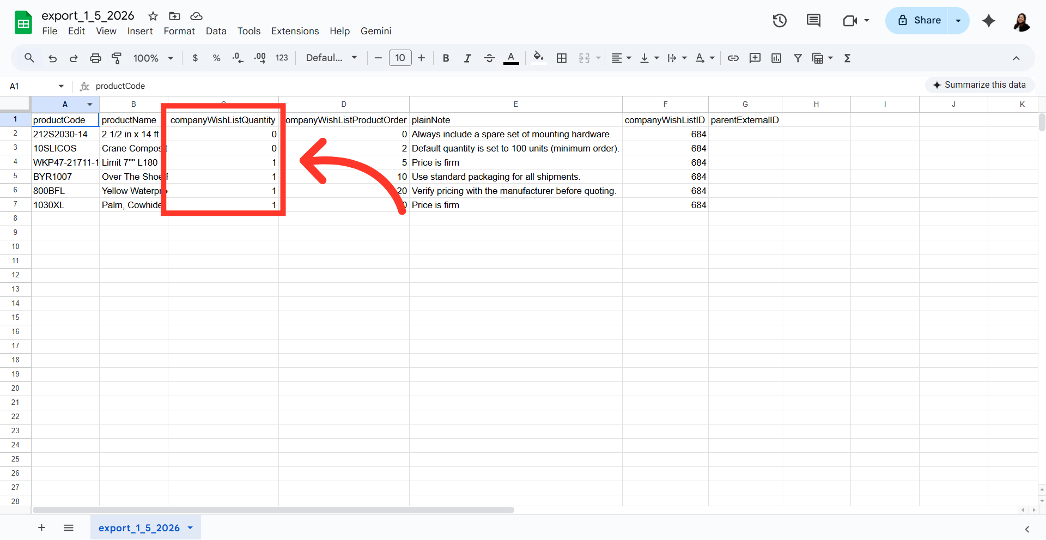Toggle bold formatting
Viewport: 1046px width, 540px height.
(x=446, y=58)
